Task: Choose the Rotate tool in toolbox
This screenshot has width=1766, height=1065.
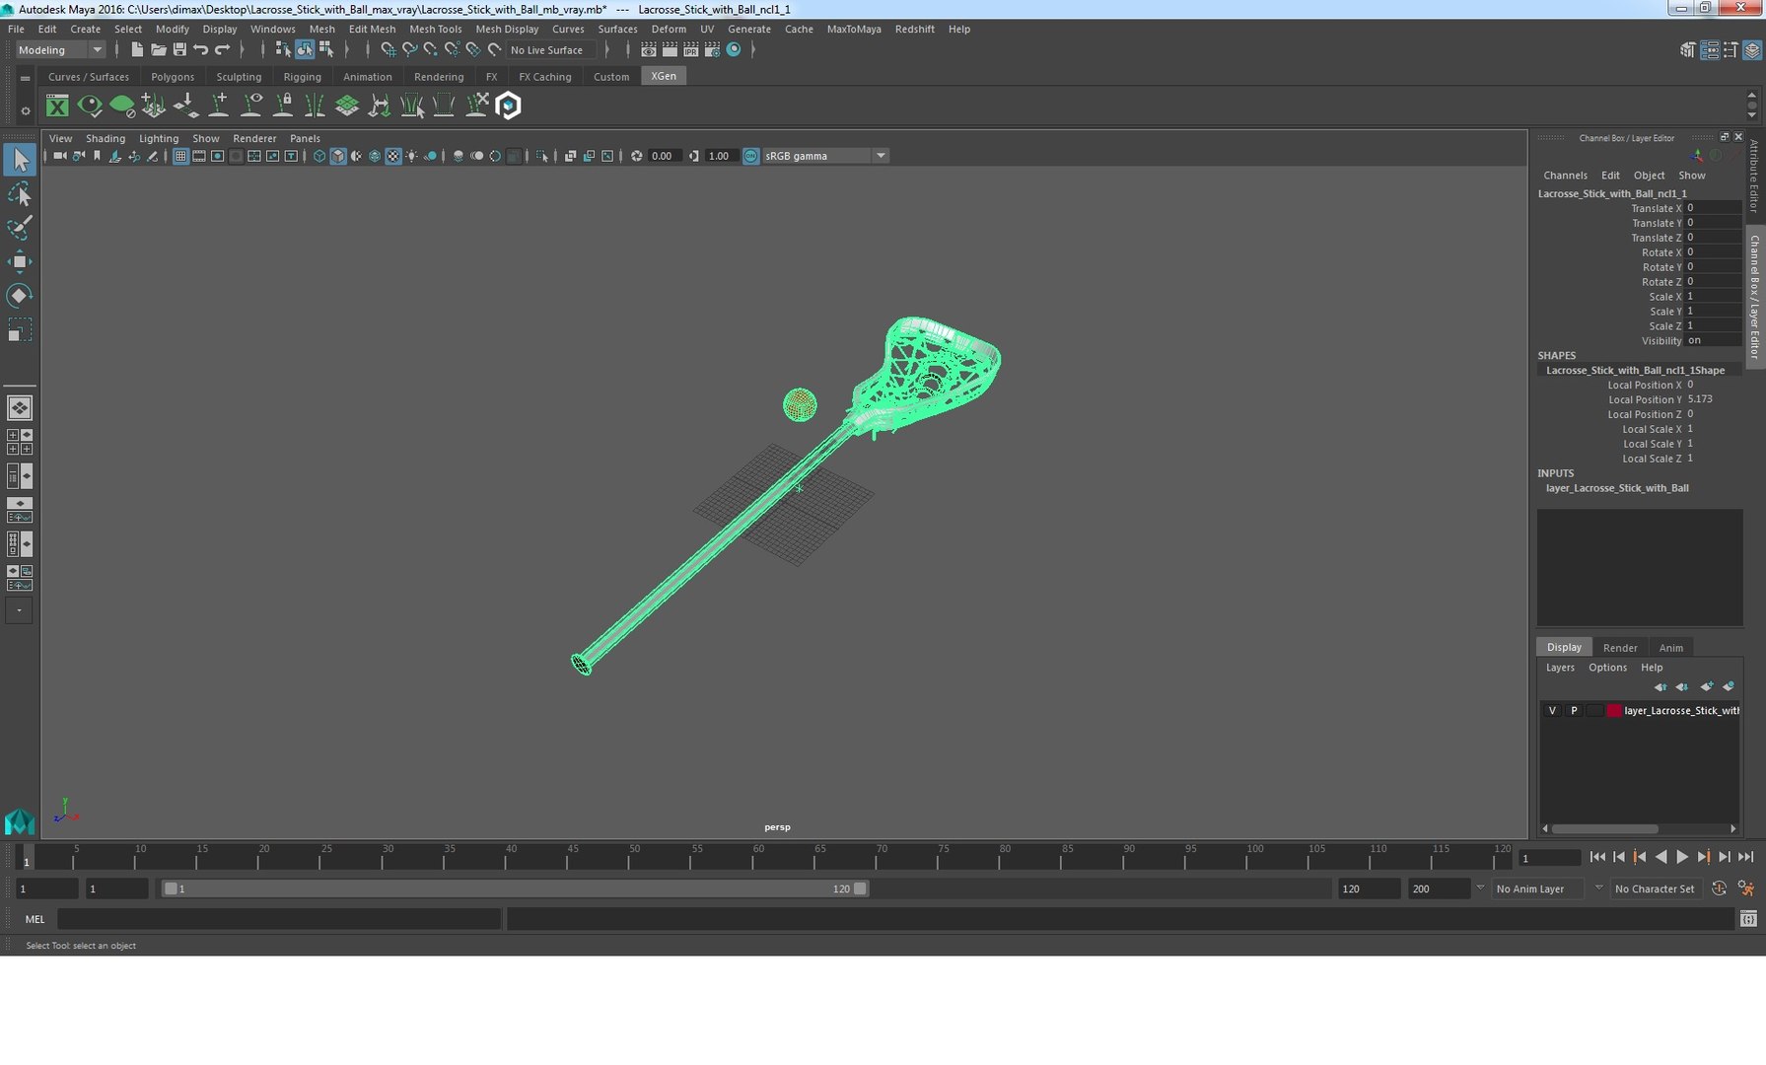Action: [20, 295]
